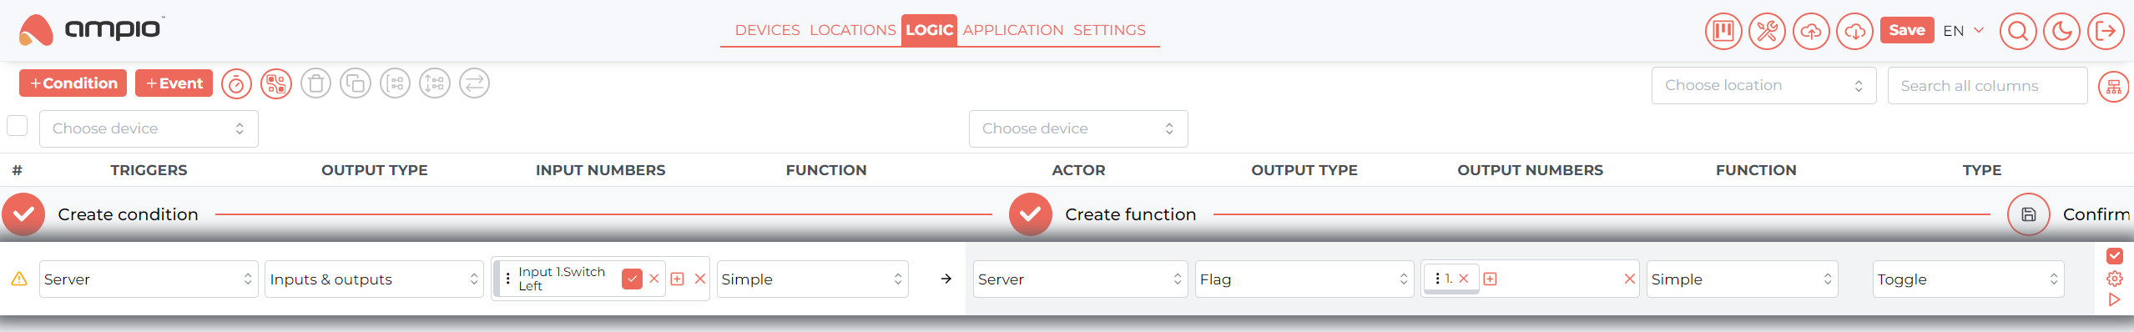Open the Flag output type dropdown

click(1304, 279)
